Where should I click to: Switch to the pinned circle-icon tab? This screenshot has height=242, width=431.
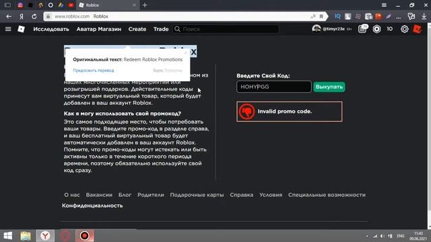(51, 5)
